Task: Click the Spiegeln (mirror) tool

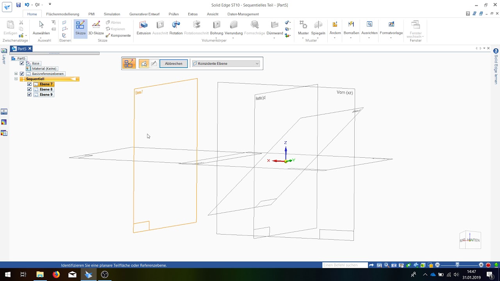Action: click(x=318, y=28)
